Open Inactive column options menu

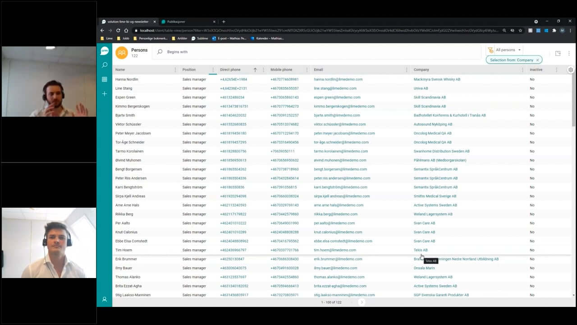coord(556,70)
